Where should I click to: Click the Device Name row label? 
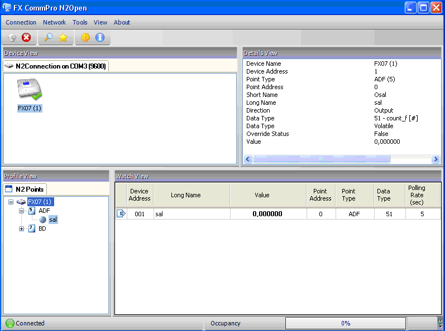point(264,64)
